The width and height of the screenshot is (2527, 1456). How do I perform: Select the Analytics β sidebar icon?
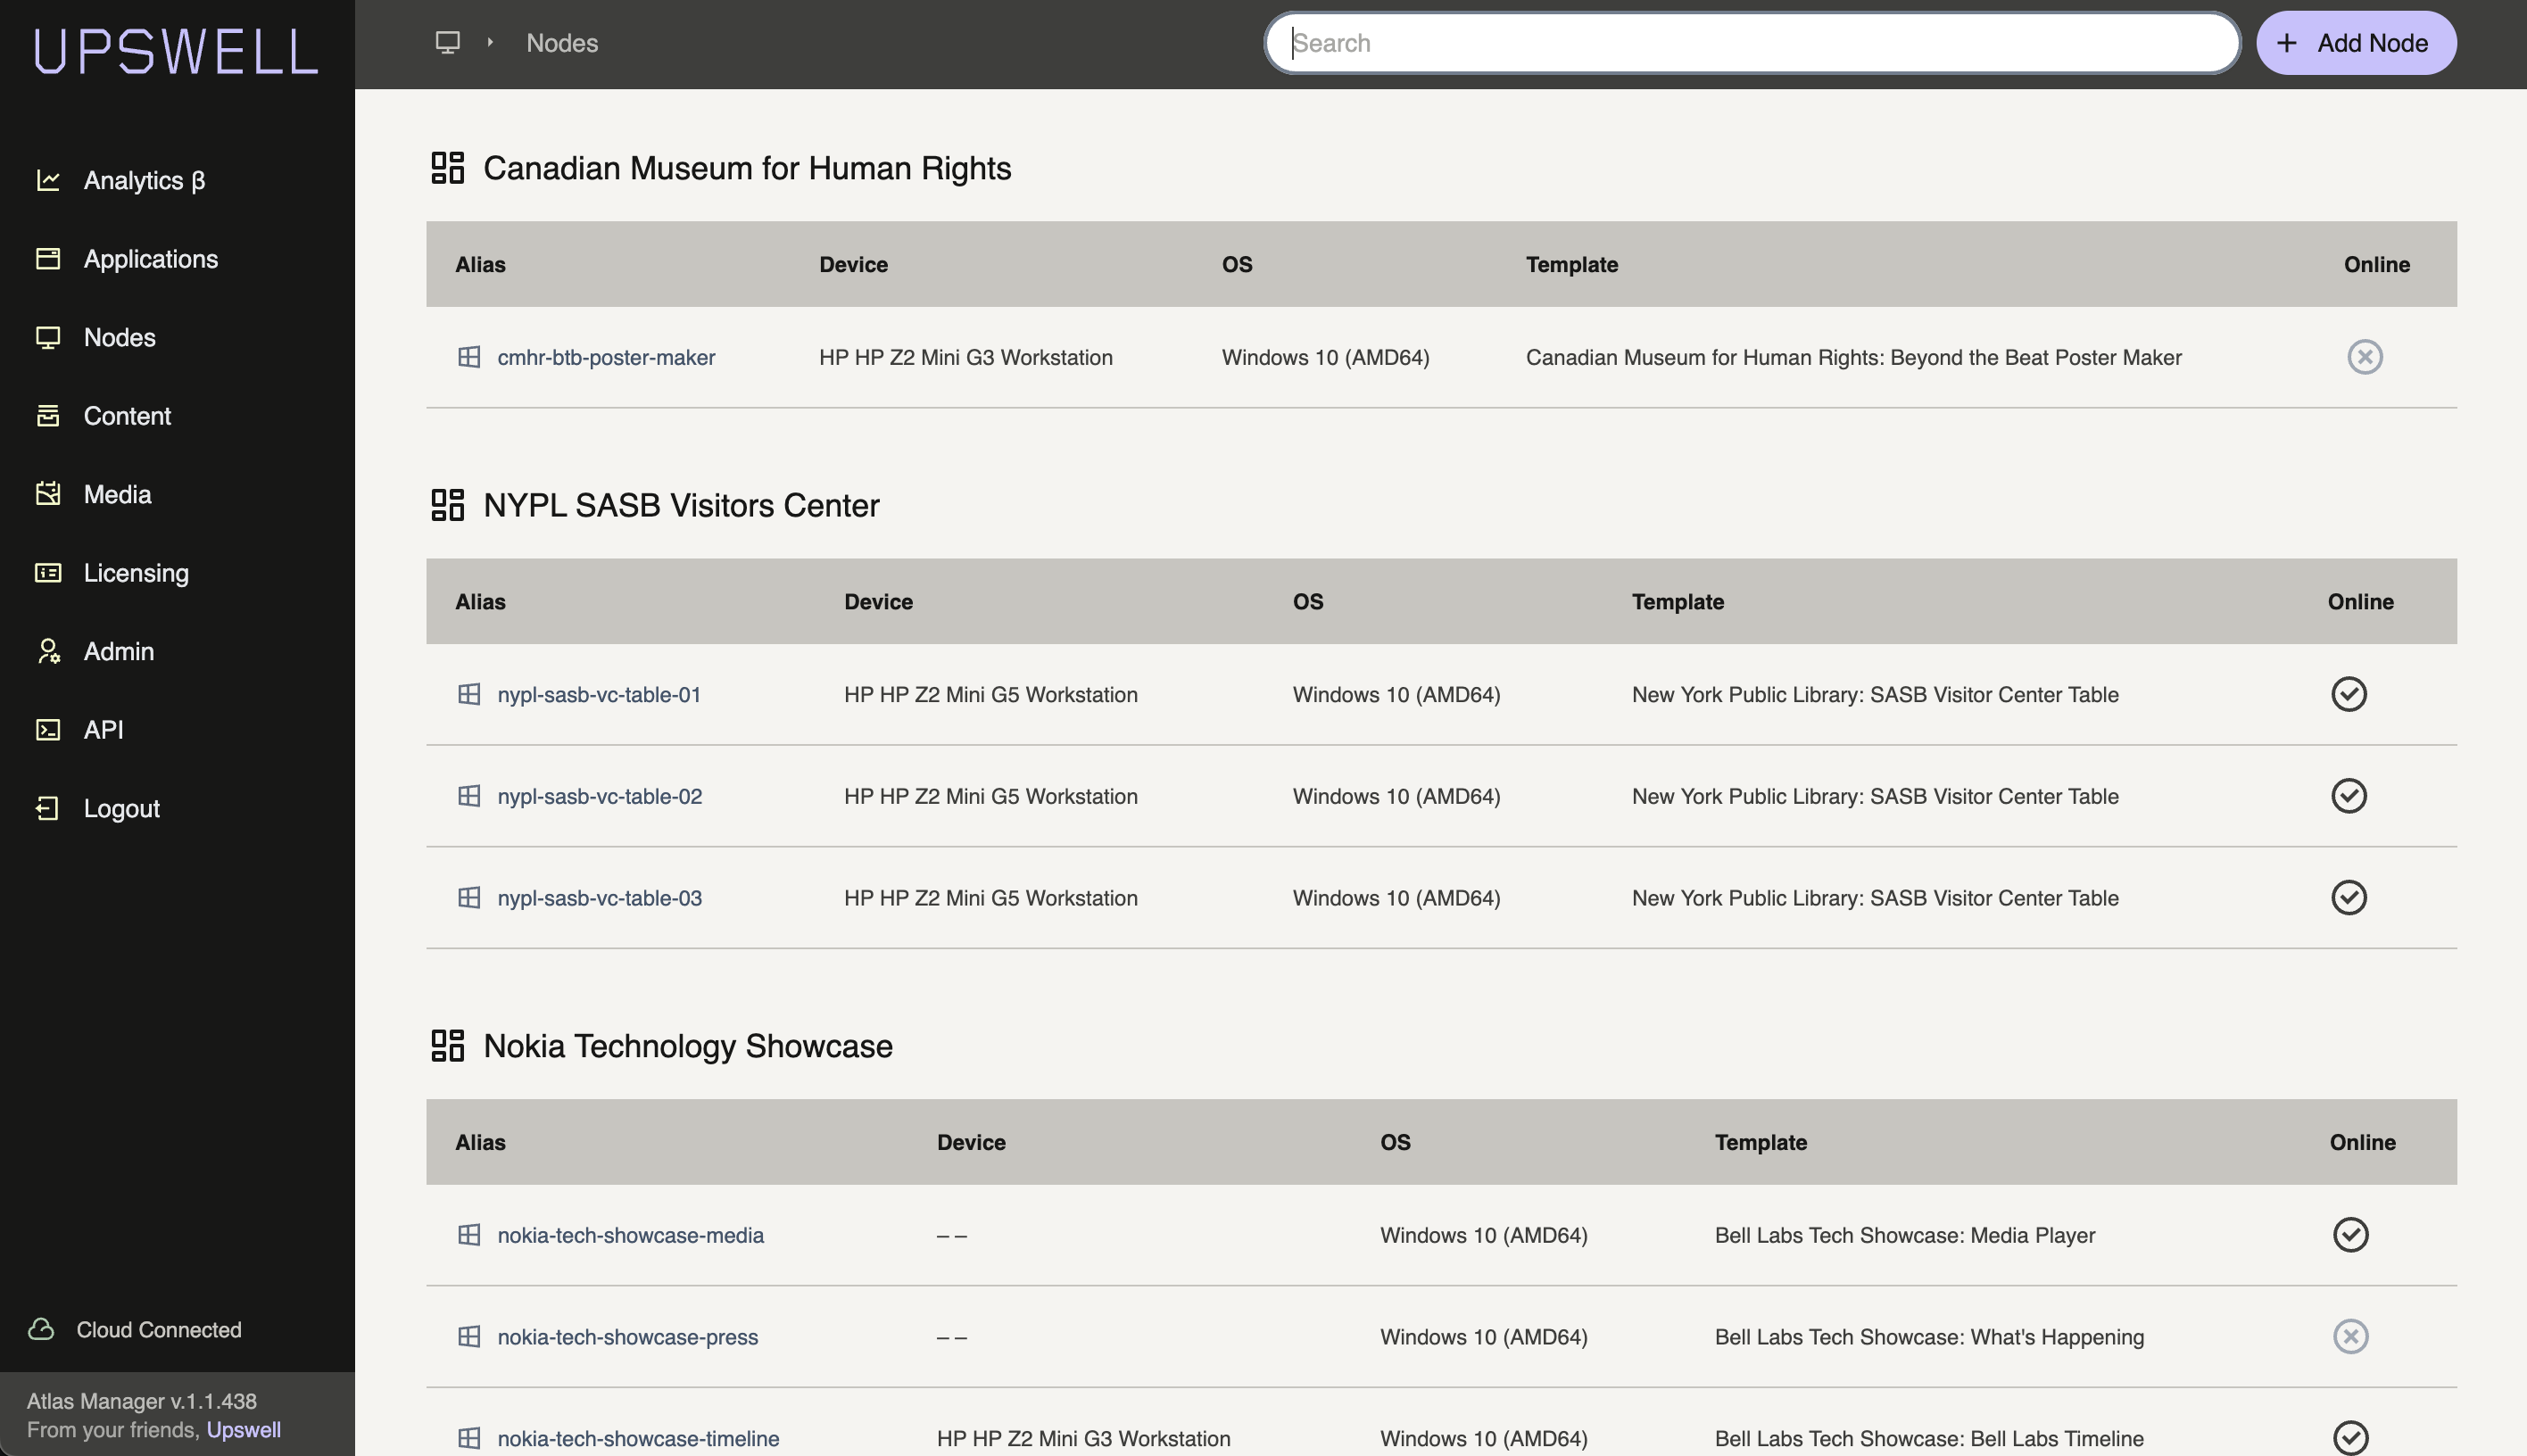pos(48,180)
